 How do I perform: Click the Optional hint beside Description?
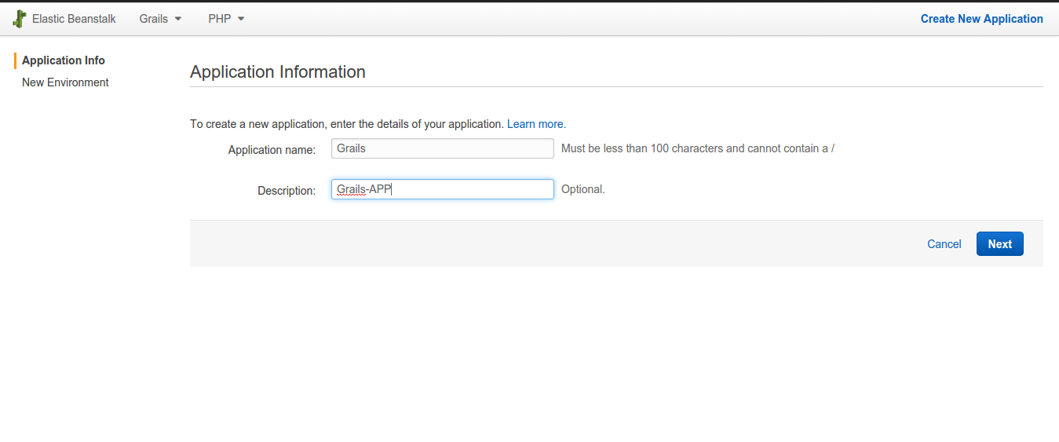point(583,189)
